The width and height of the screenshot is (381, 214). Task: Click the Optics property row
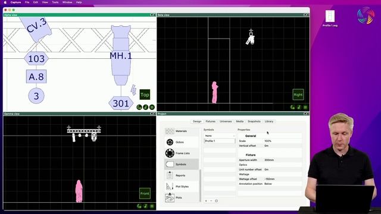[270, 165]
